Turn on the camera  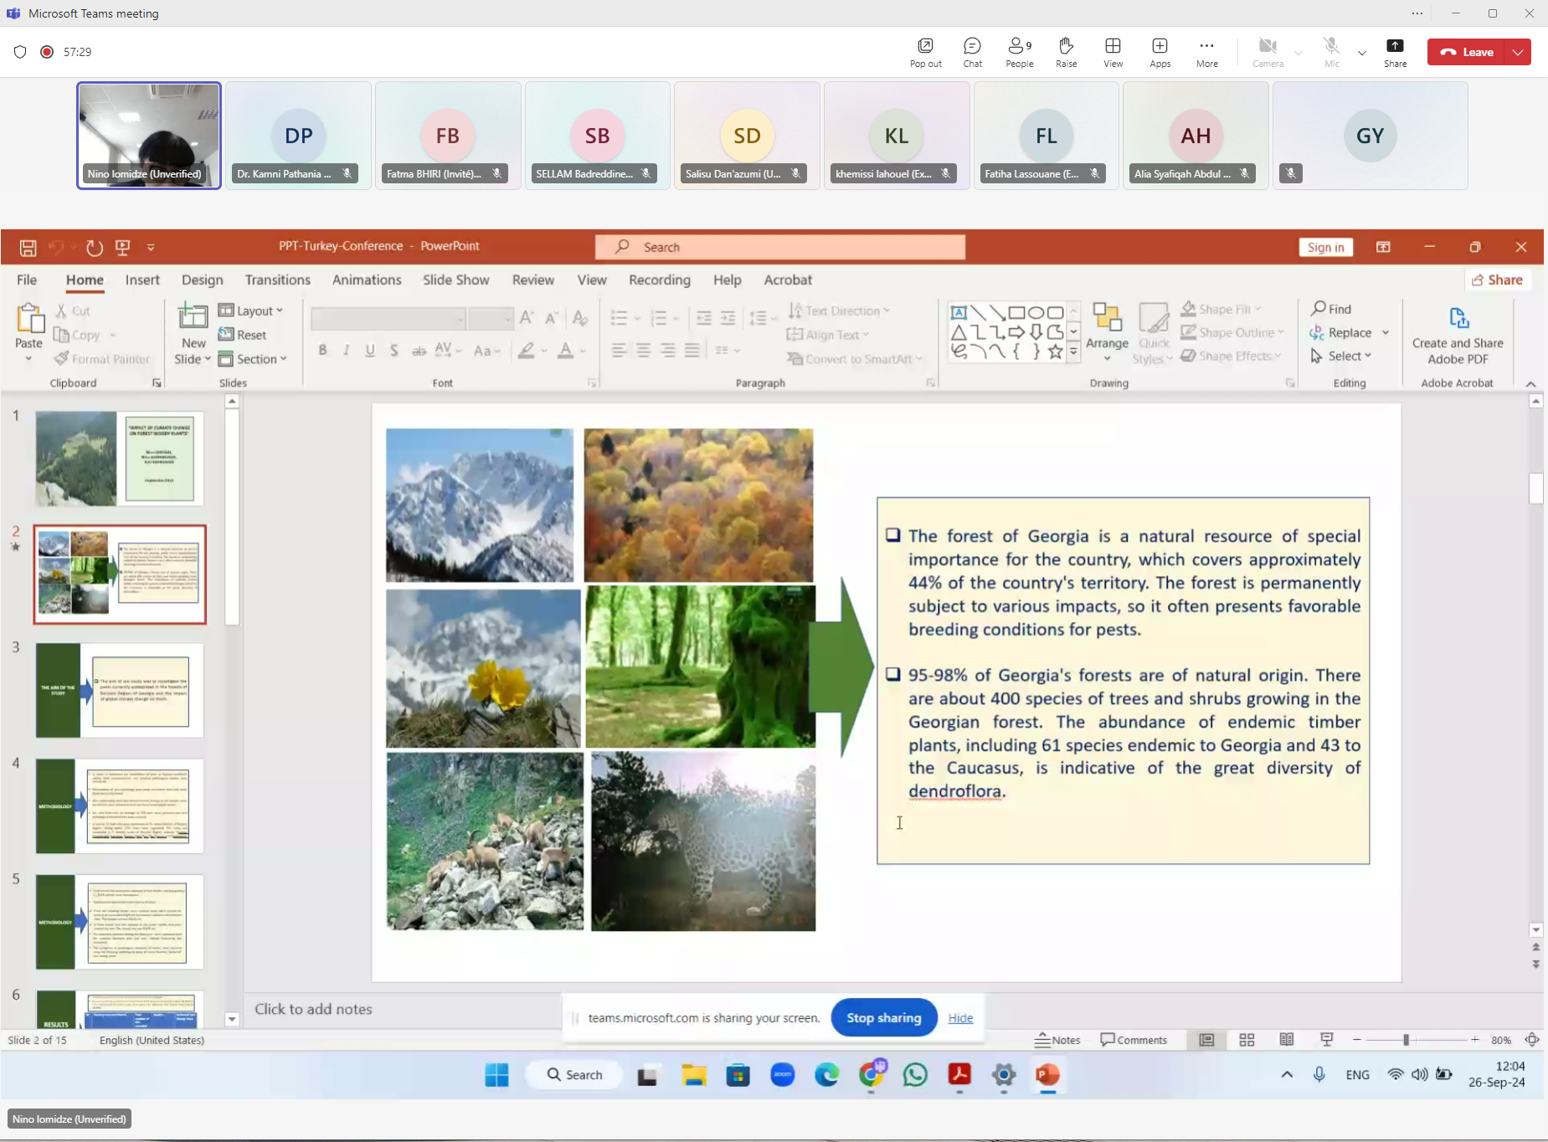[1268, 52]
